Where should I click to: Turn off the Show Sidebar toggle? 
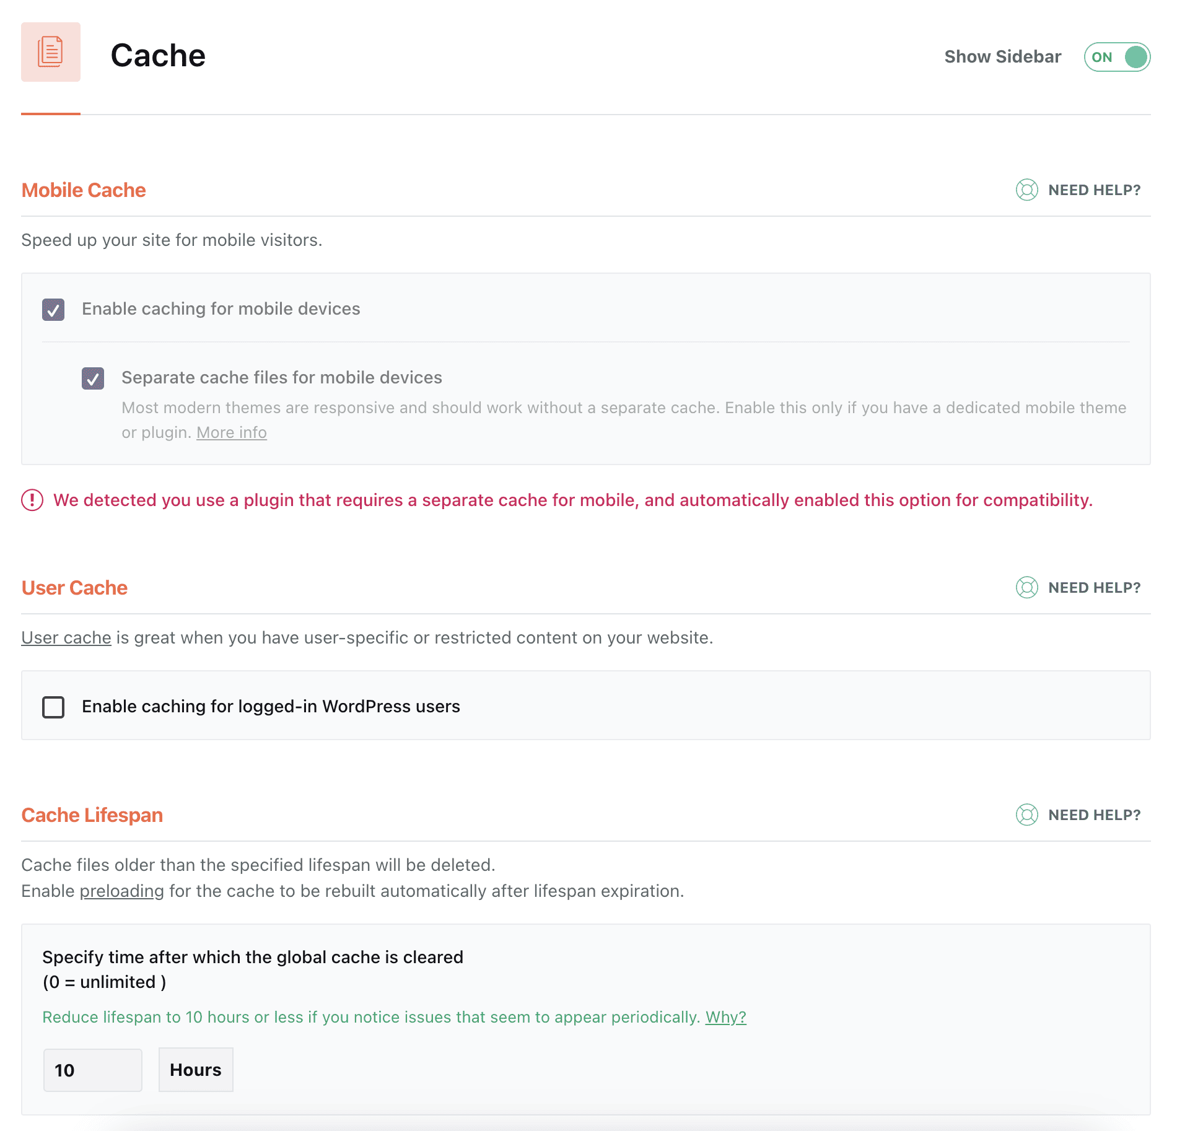[x=1117, y=57]
